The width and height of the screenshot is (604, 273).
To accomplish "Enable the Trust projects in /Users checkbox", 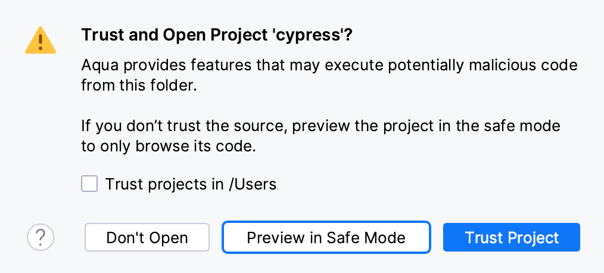I will [x=89, y=184].
